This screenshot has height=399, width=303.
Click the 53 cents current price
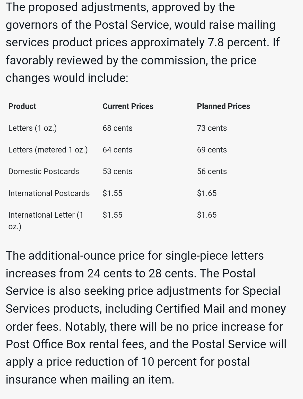117,171
